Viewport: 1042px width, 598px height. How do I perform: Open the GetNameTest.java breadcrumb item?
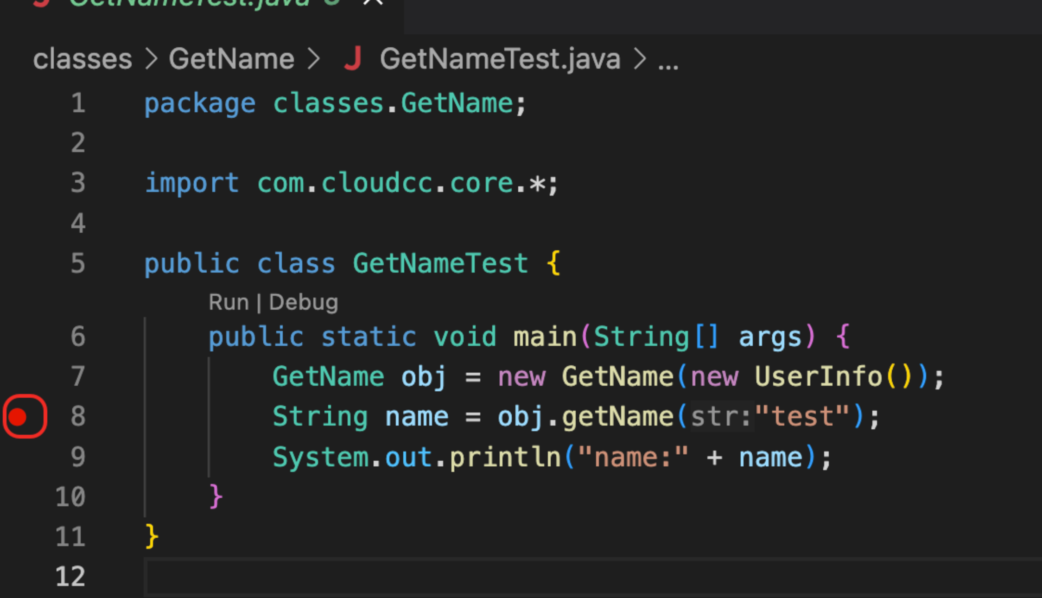tap(500, 59)
